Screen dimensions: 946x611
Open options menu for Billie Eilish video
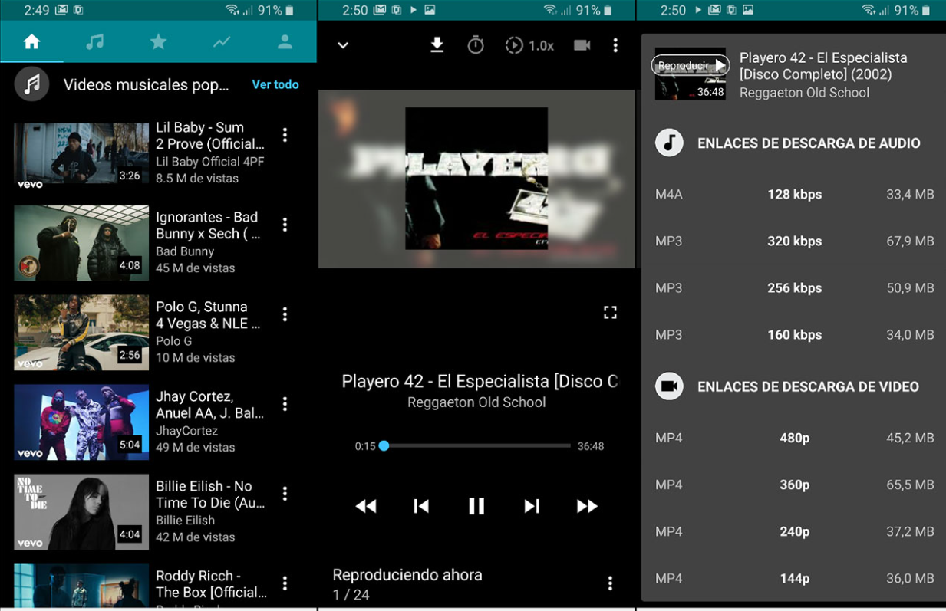(285, 494)
